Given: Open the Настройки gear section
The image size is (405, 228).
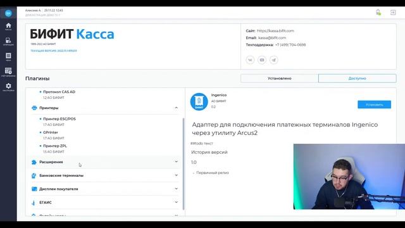Looking at the screenshot, I should coord(8,87).
